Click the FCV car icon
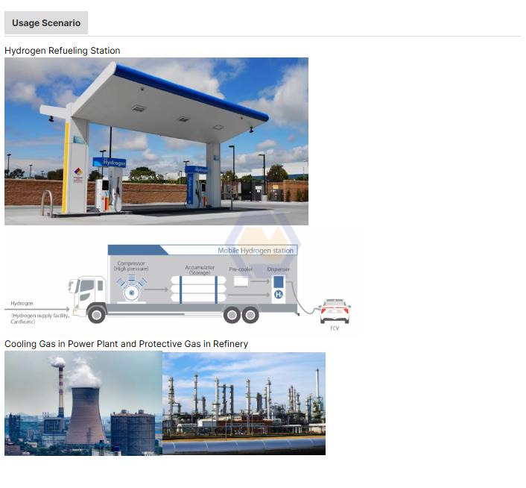The width and height of the screenshot is (526, 488). pyautogui.click(x=335, y=310)
